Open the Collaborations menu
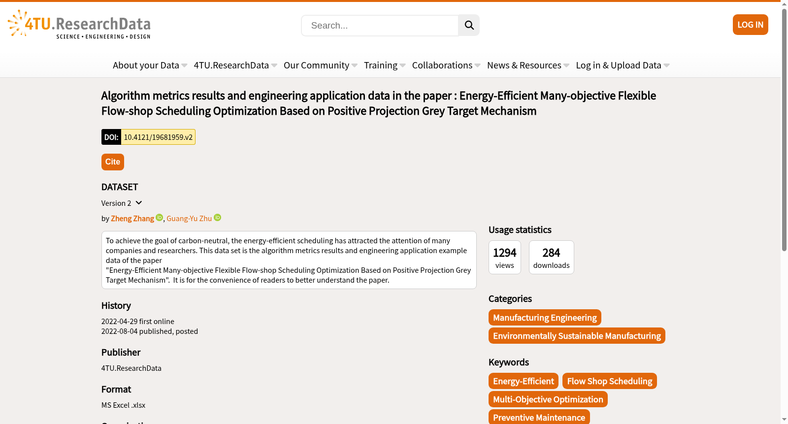788x424 pixels. tap(446, 65)
